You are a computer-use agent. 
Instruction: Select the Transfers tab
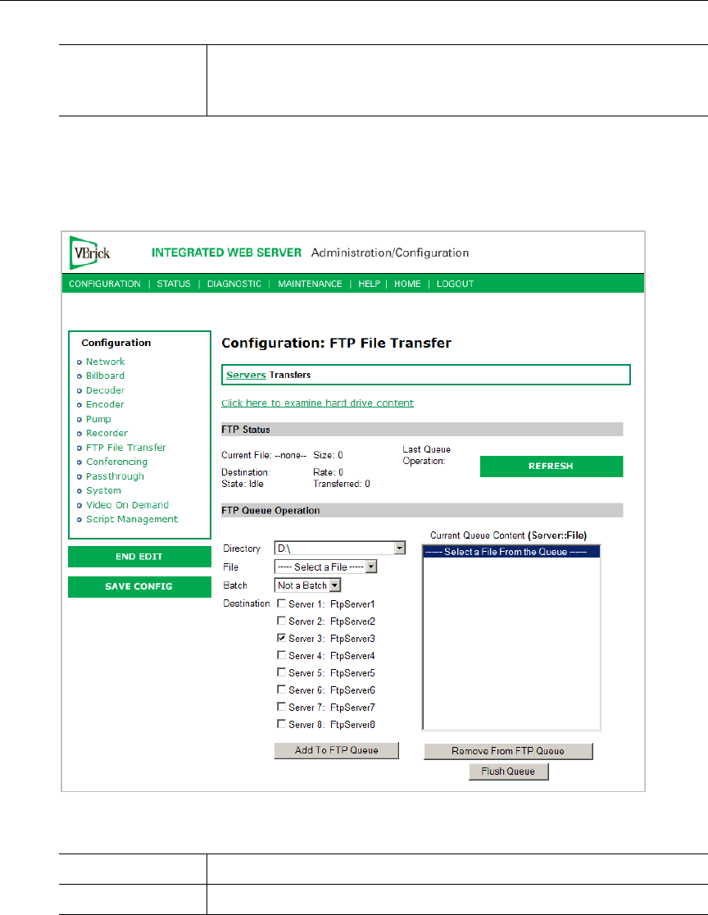pyautogui.click(x=290, y=375)
